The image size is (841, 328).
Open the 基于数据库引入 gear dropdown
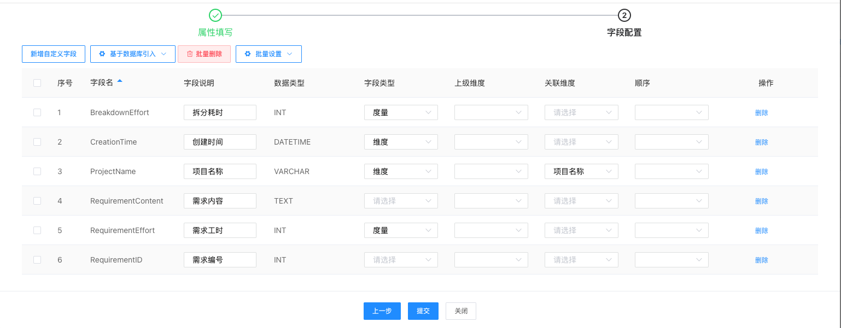tap(132, 54)
